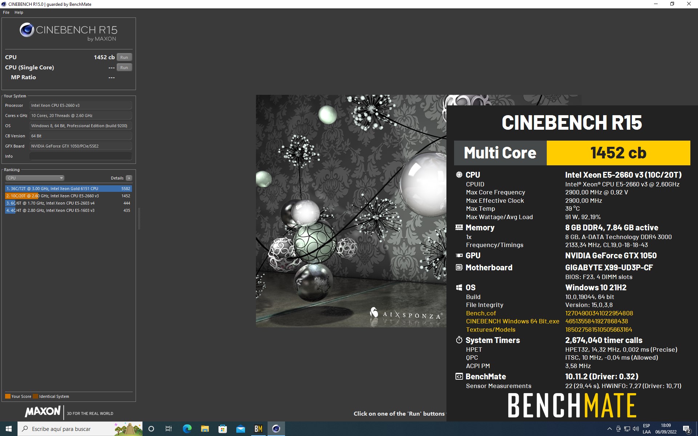Open the notification center icon
The image size is (698, 436).
click(687, 429)
